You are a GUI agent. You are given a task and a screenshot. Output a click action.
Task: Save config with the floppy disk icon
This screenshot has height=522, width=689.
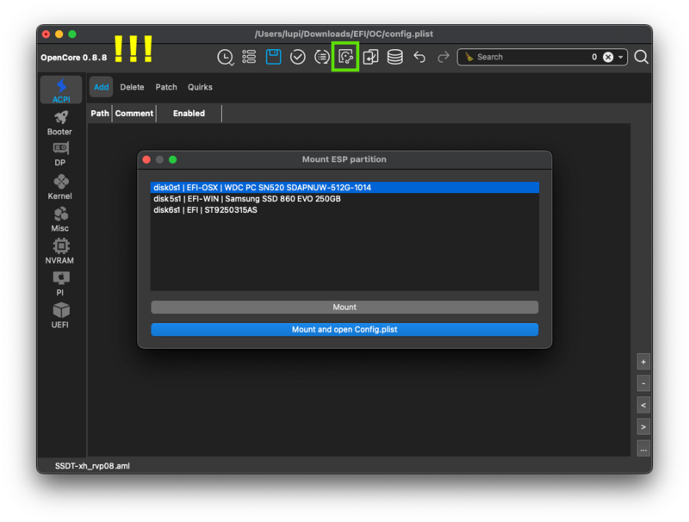tap(273, 57)
